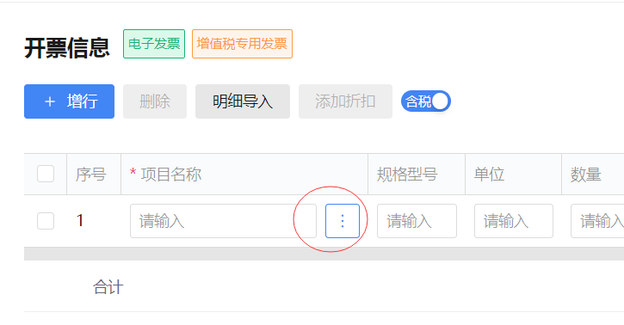Select the 增值税专用发票 tag
The width and height of the screenshot is (624, 325).
(x=242, y=44)
